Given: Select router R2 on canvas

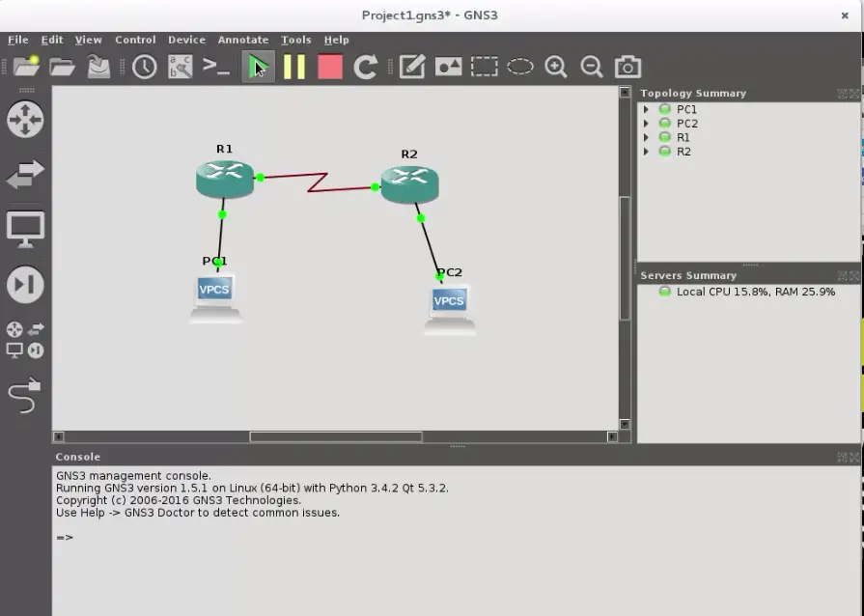Looking at the screenshot, I should (409, 184).
